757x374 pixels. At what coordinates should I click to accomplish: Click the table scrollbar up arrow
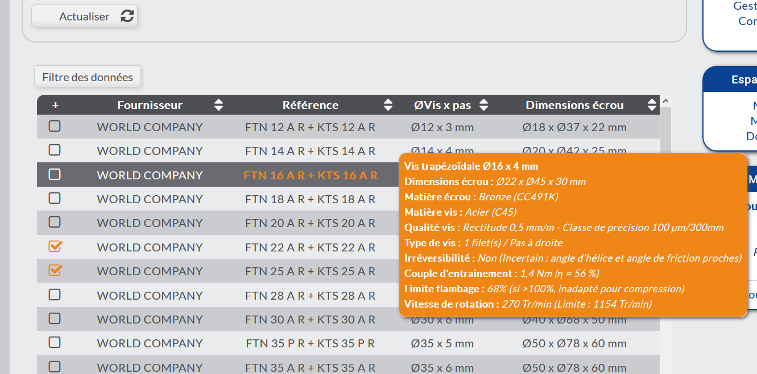point(666,101)
